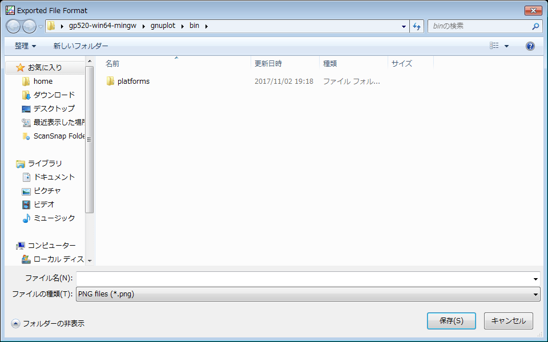Image resolution: width=548 pixels, height=342 pixels.
Task: Close the Exported File Format dialog
Action: click(x=533, y=10)
